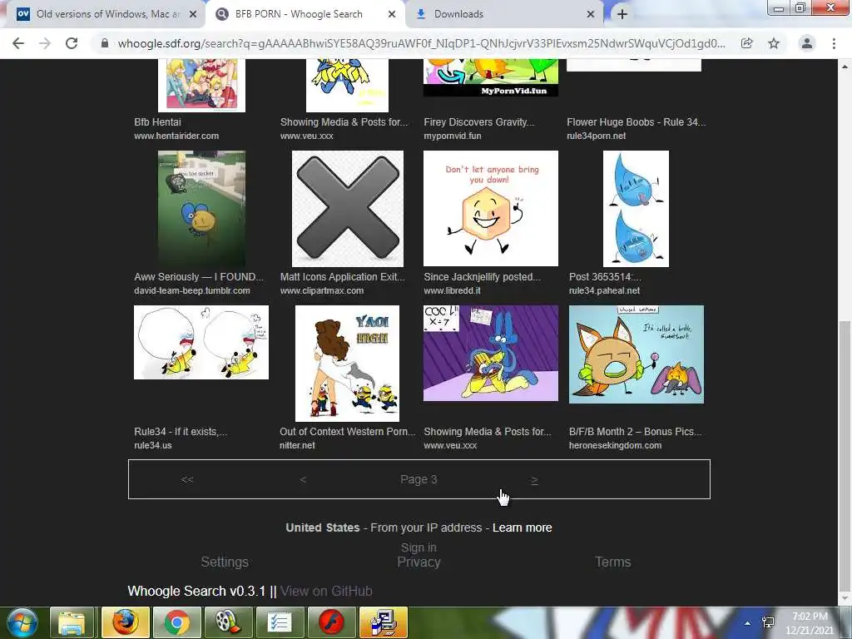
Task: Open the Don't let anyone bring you down thumbnail
Action: click(x=491, y=209)
